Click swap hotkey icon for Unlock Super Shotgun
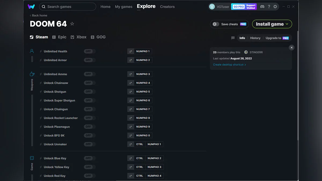The image size is (322, 181). click(131, 100)
